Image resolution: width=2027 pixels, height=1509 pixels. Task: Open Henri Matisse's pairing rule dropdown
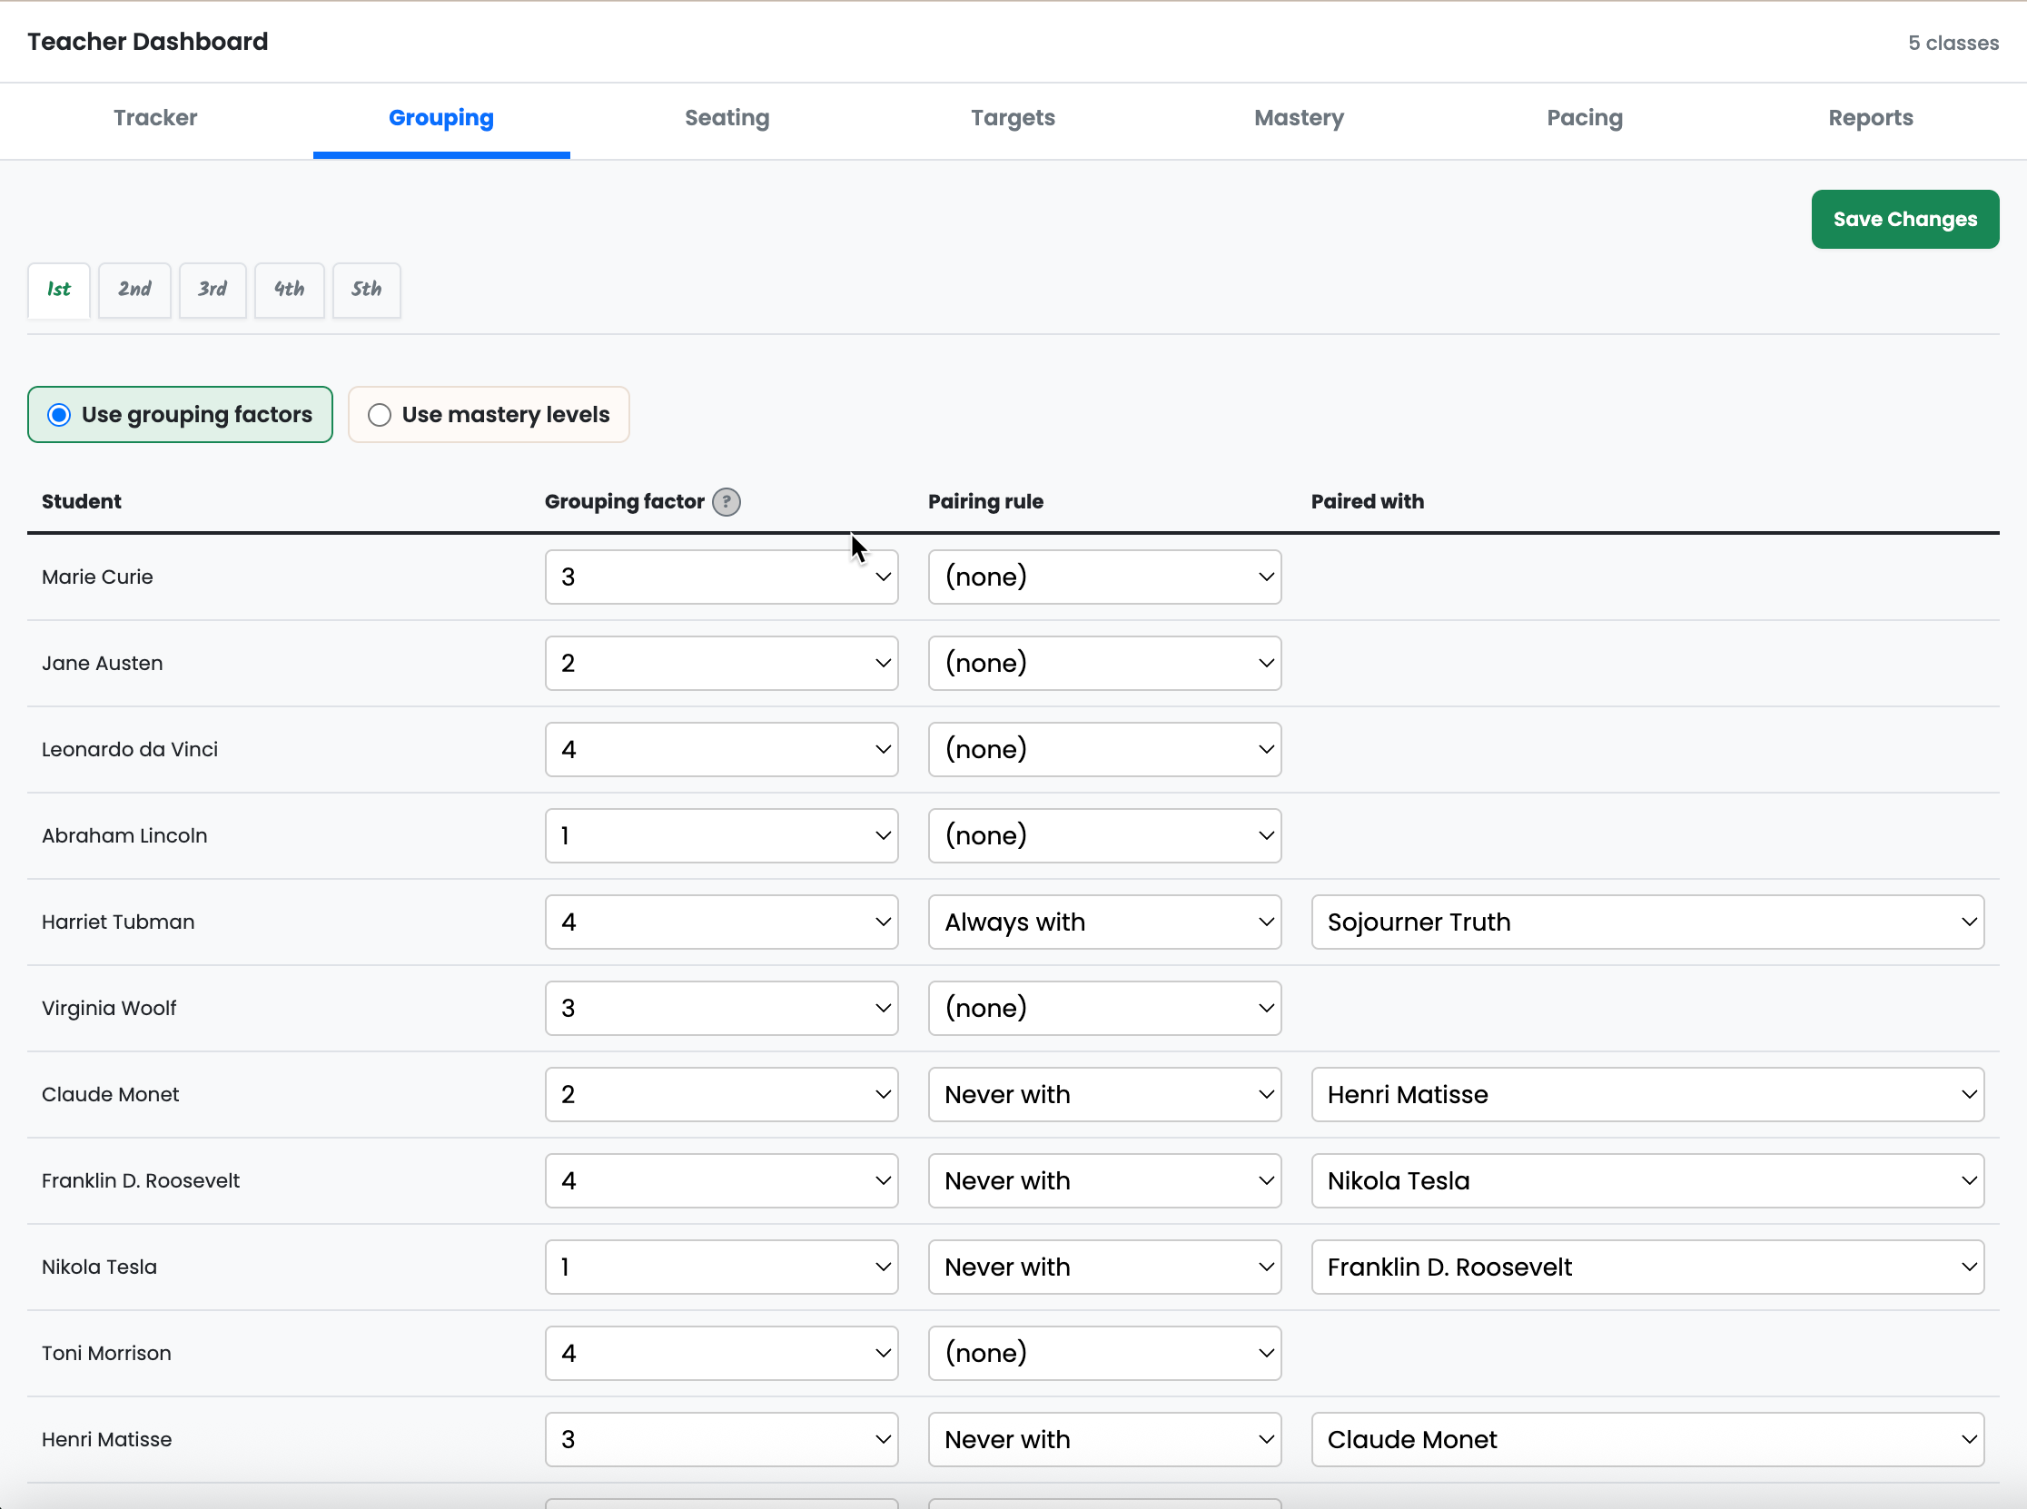pyautogui.click(x=1103, y=1440)
